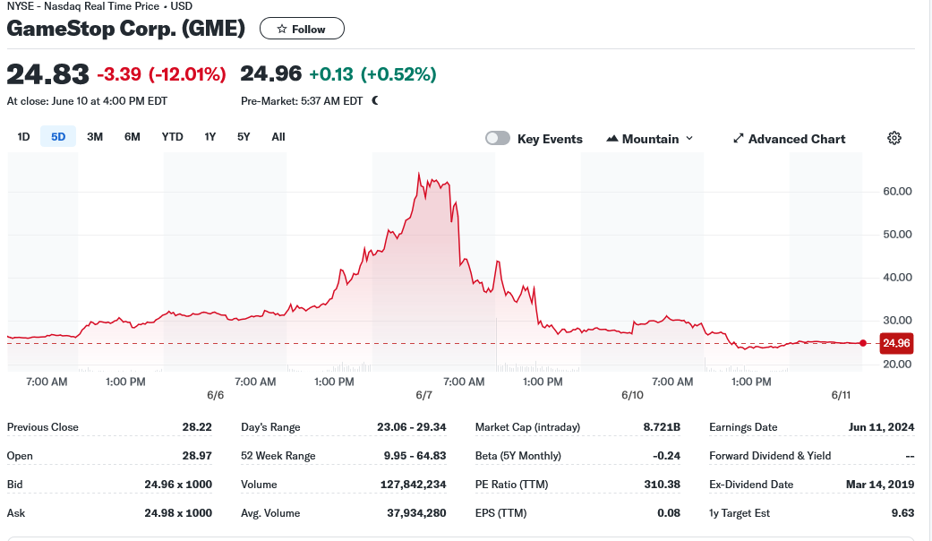Click the EPS (TTM) value 0.08
This screenshot has width=932, height=541.
point(669,512)
